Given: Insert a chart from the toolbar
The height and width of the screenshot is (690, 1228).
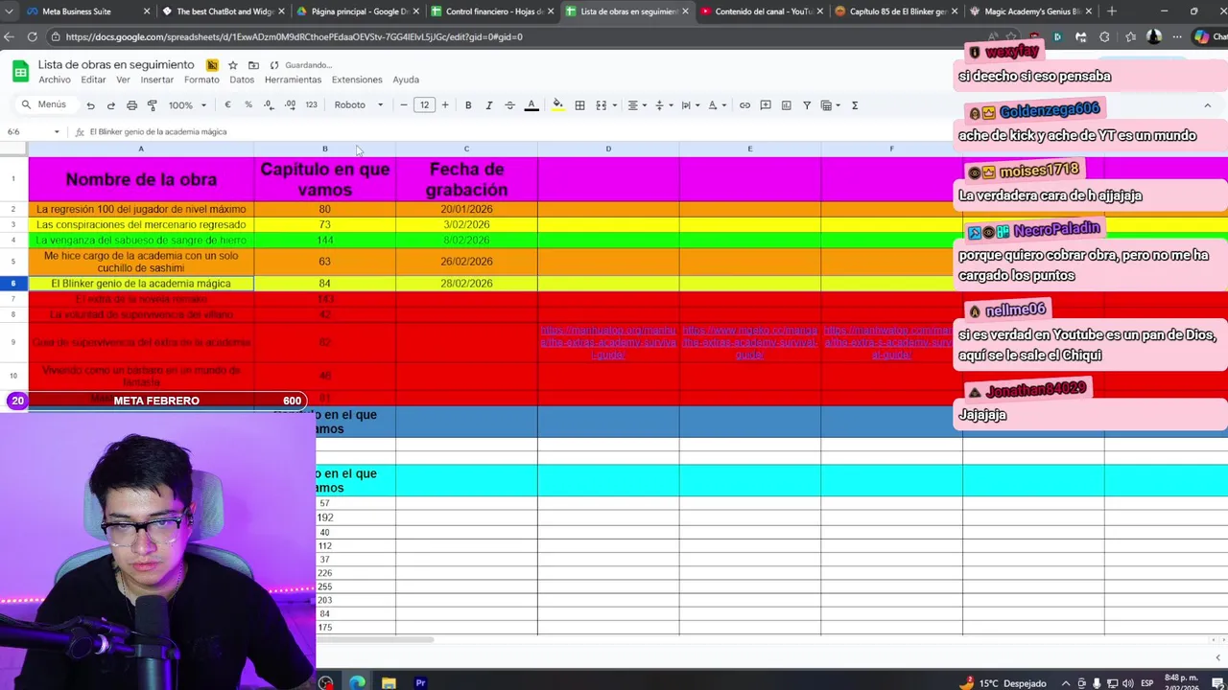Looking at the screenshot, I should [786, 105].
